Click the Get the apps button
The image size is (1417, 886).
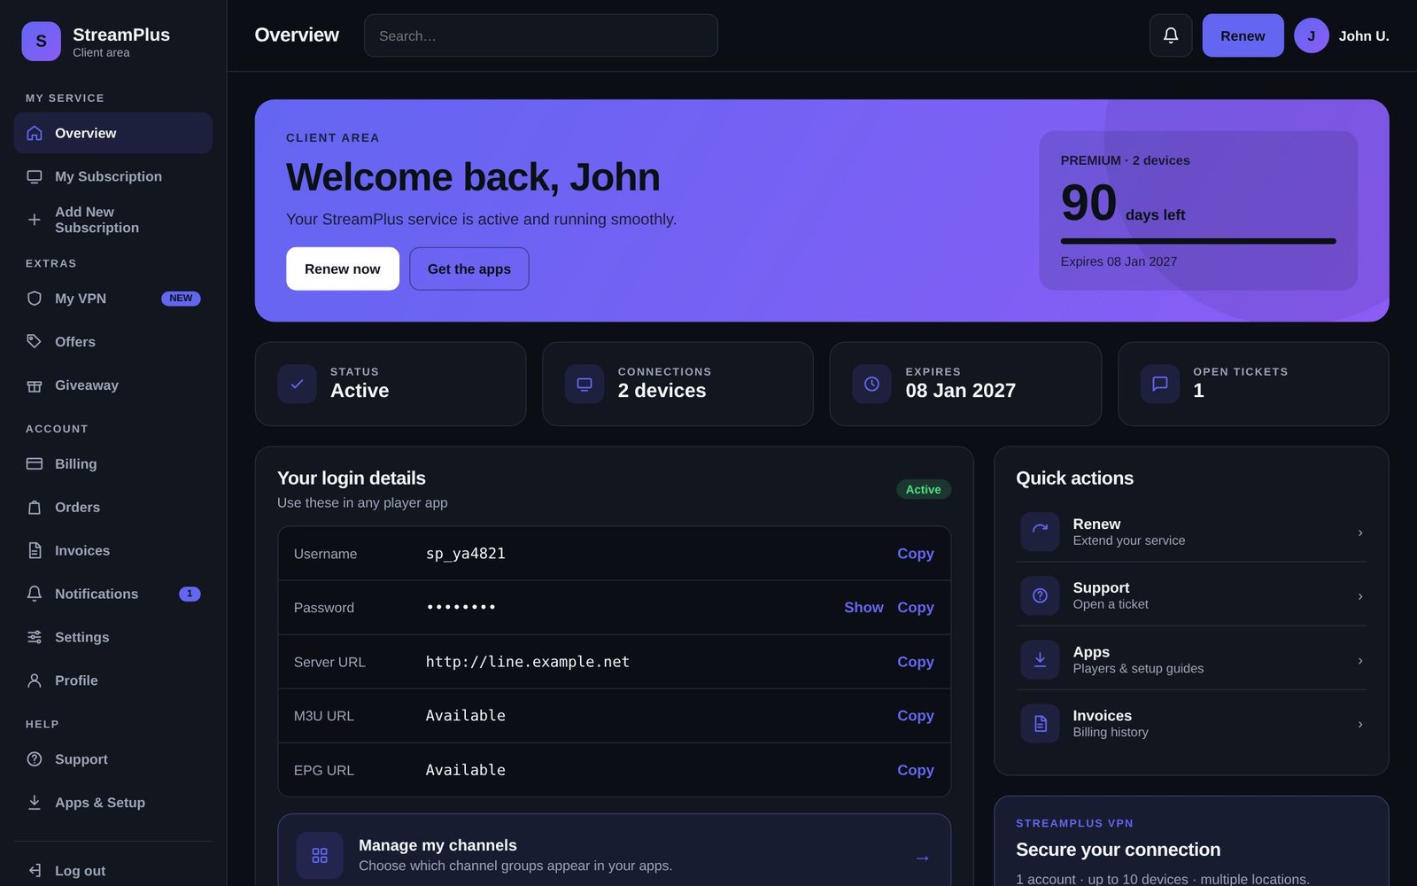tap(469, 268)
